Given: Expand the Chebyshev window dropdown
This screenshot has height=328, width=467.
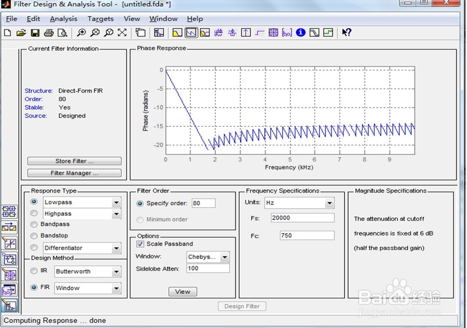Looking at the screenshot, I should (x=225, y=257).
